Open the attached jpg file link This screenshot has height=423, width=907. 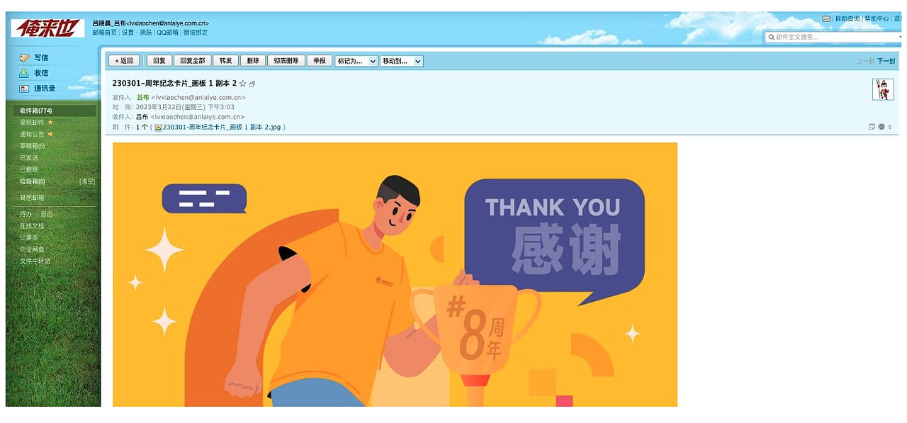point(222,128)
